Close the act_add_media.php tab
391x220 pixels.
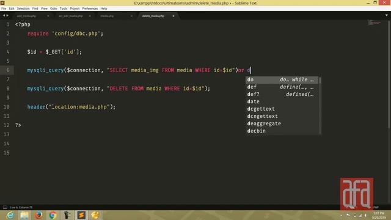pyautogui.click(x=90, y=16)
